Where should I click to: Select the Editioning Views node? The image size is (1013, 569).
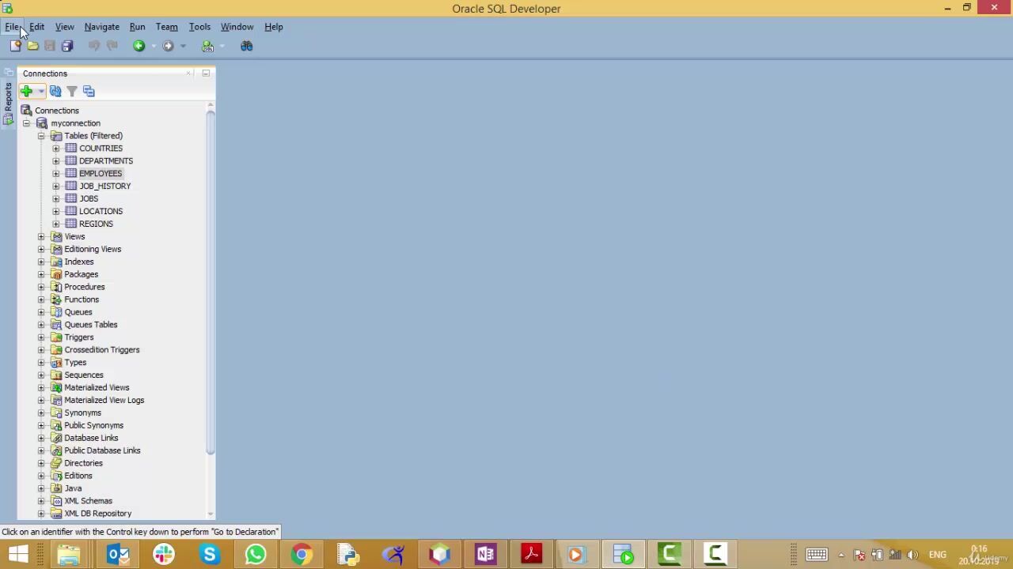pos(93,250)
